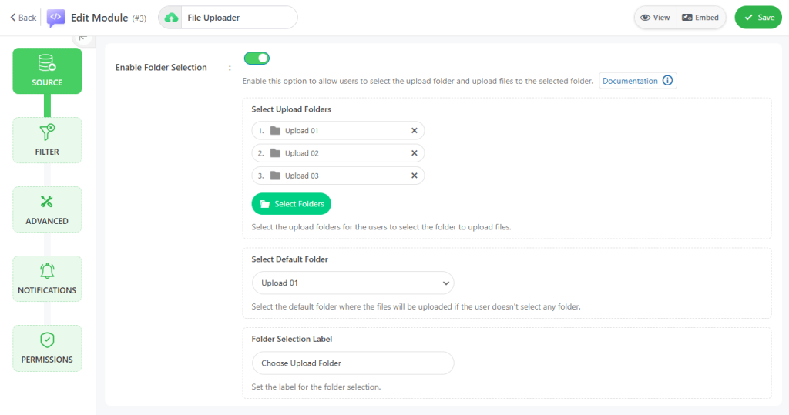This screenshot has height=415, width=789.
Task: Remove Upload 02 folder with X icon
Action: pos(414,153)
